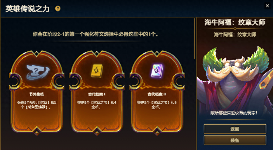Click the stage 2-1 augment hint text

pos(95,34)
